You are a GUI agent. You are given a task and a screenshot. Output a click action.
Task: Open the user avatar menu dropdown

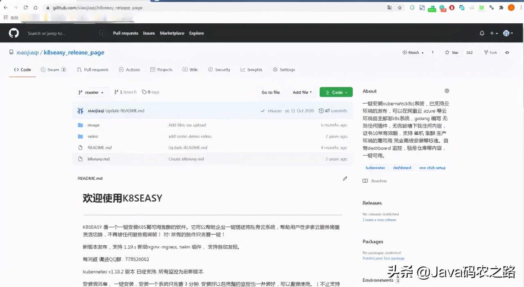coord(508,33)
